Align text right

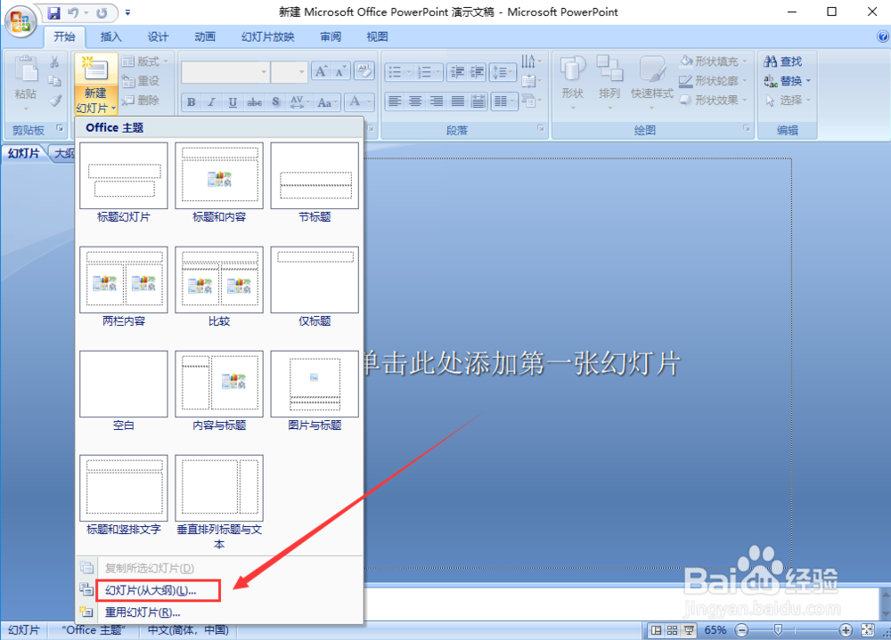point(436,101)
